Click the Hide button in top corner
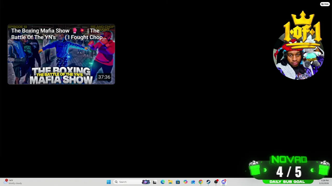Screen dimensions: 332x186 coord(325,4)
